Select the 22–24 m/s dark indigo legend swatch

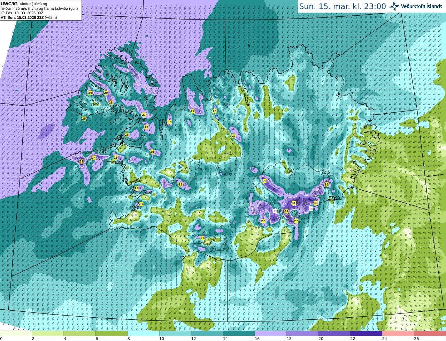tap(367, 334)
